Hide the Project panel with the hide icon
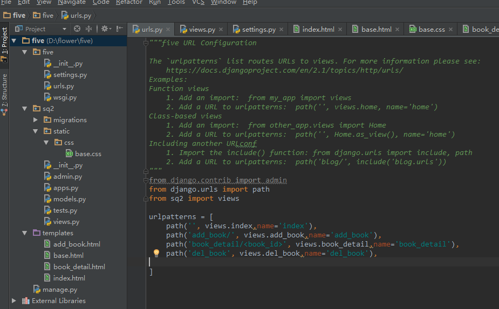This screenshot has height=309, width=499. pyautogui.click(x=120, y=29)
